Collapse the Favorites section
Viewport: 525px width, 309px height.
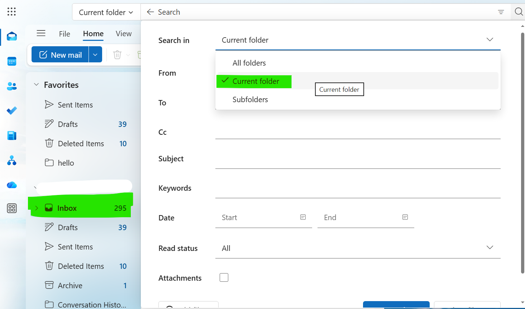(36, 85)
